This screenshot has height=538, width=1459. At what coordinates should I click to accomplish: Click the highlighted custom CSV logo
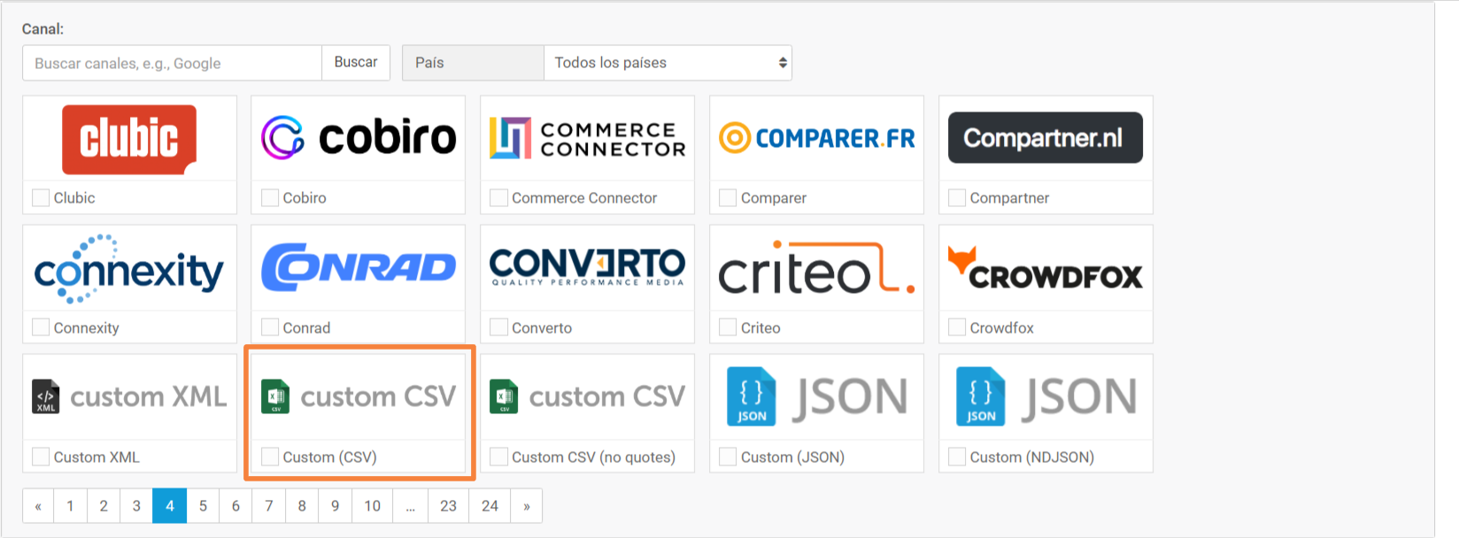[359, 397]
